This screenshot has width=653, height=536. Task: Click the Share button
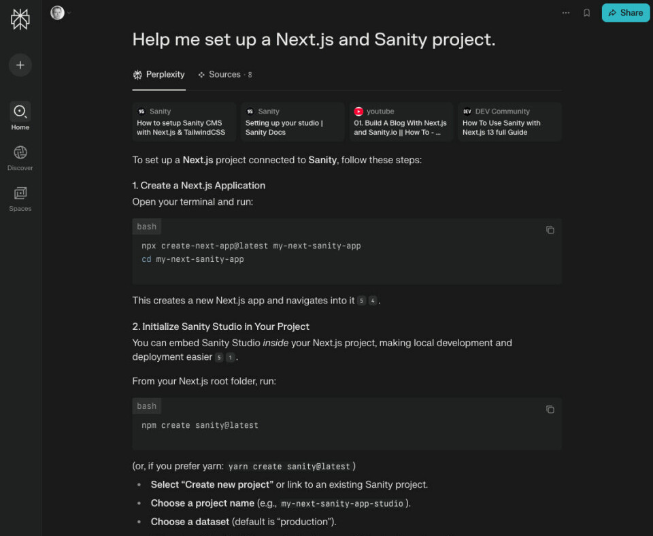click(x=626, y=13)
